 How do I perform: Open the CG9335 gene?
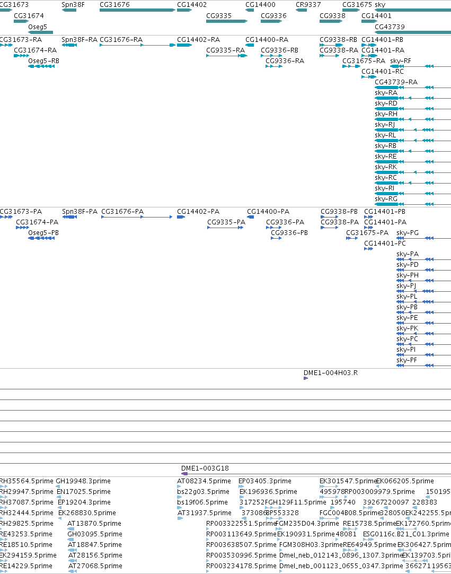click(x=227, y=21)
